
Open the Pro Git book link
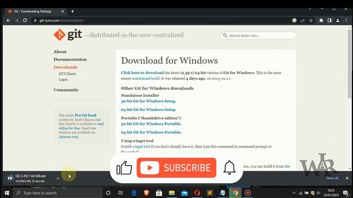click(x=85, y=115)
